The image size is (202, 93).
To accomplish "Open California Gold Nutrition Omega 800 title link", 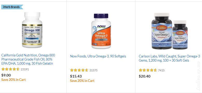I will click(x=28, y=59).
